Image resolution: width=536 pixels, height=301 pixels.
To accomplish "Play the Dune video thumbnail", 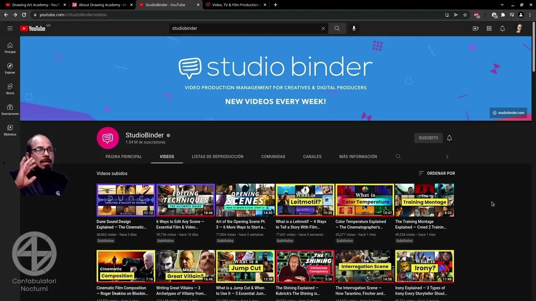I will coord(126,200).
